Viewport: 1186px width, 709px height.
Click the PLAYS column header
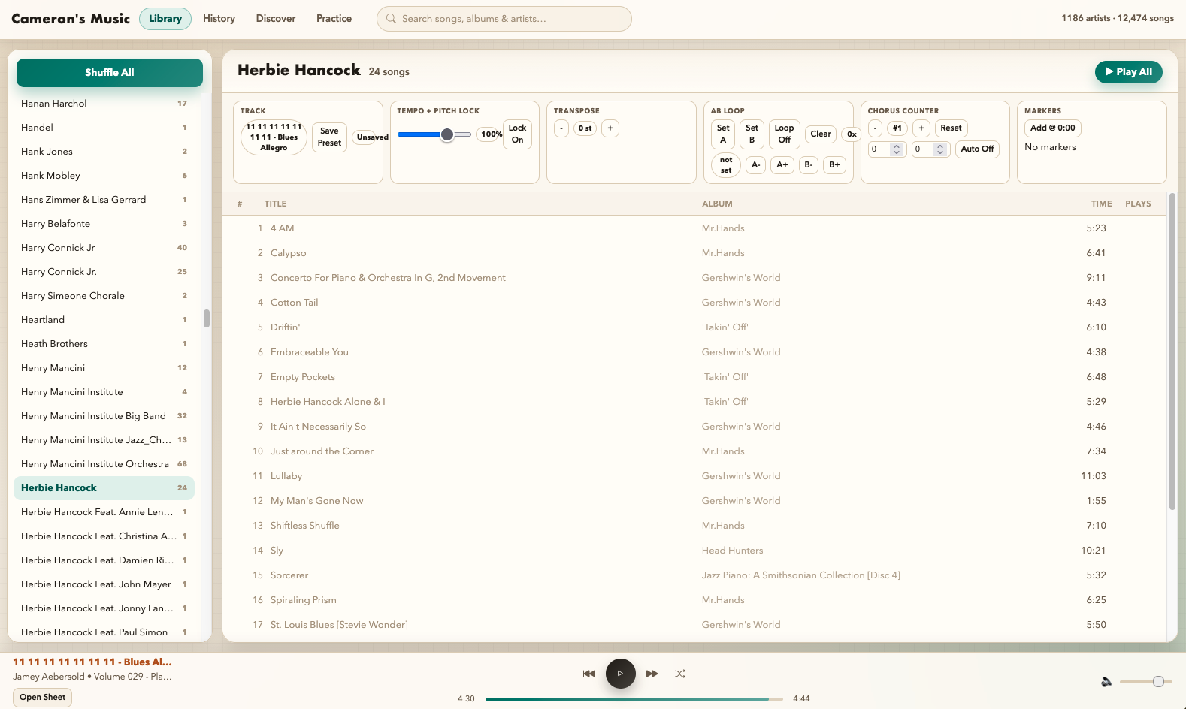(x=1138, y=204)
